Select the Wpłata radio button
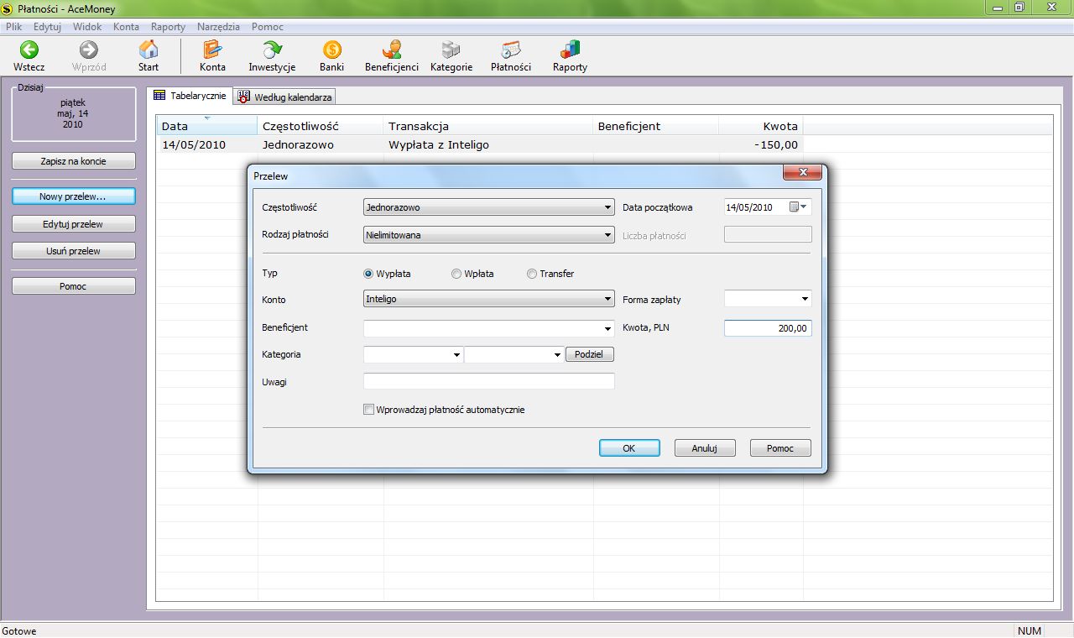1074x638 pixels. pos(456,274)
